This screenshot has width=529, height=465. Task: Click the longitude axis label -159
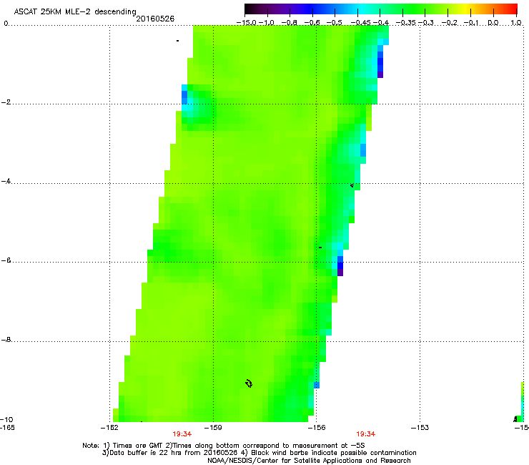click(x=213, y=428)
